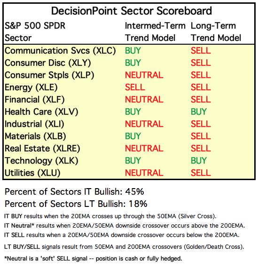
Task: Click the Percent of Sectors LT Bullish line
Action: click(x=76, y=204)
